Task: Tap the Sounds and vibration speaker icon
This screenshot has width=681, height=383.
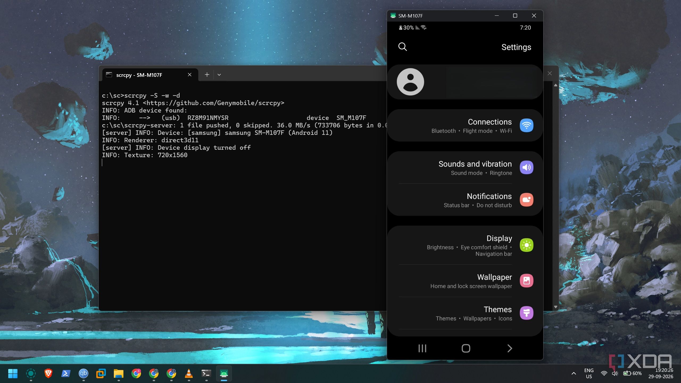Action: click(x=526, y=167)
